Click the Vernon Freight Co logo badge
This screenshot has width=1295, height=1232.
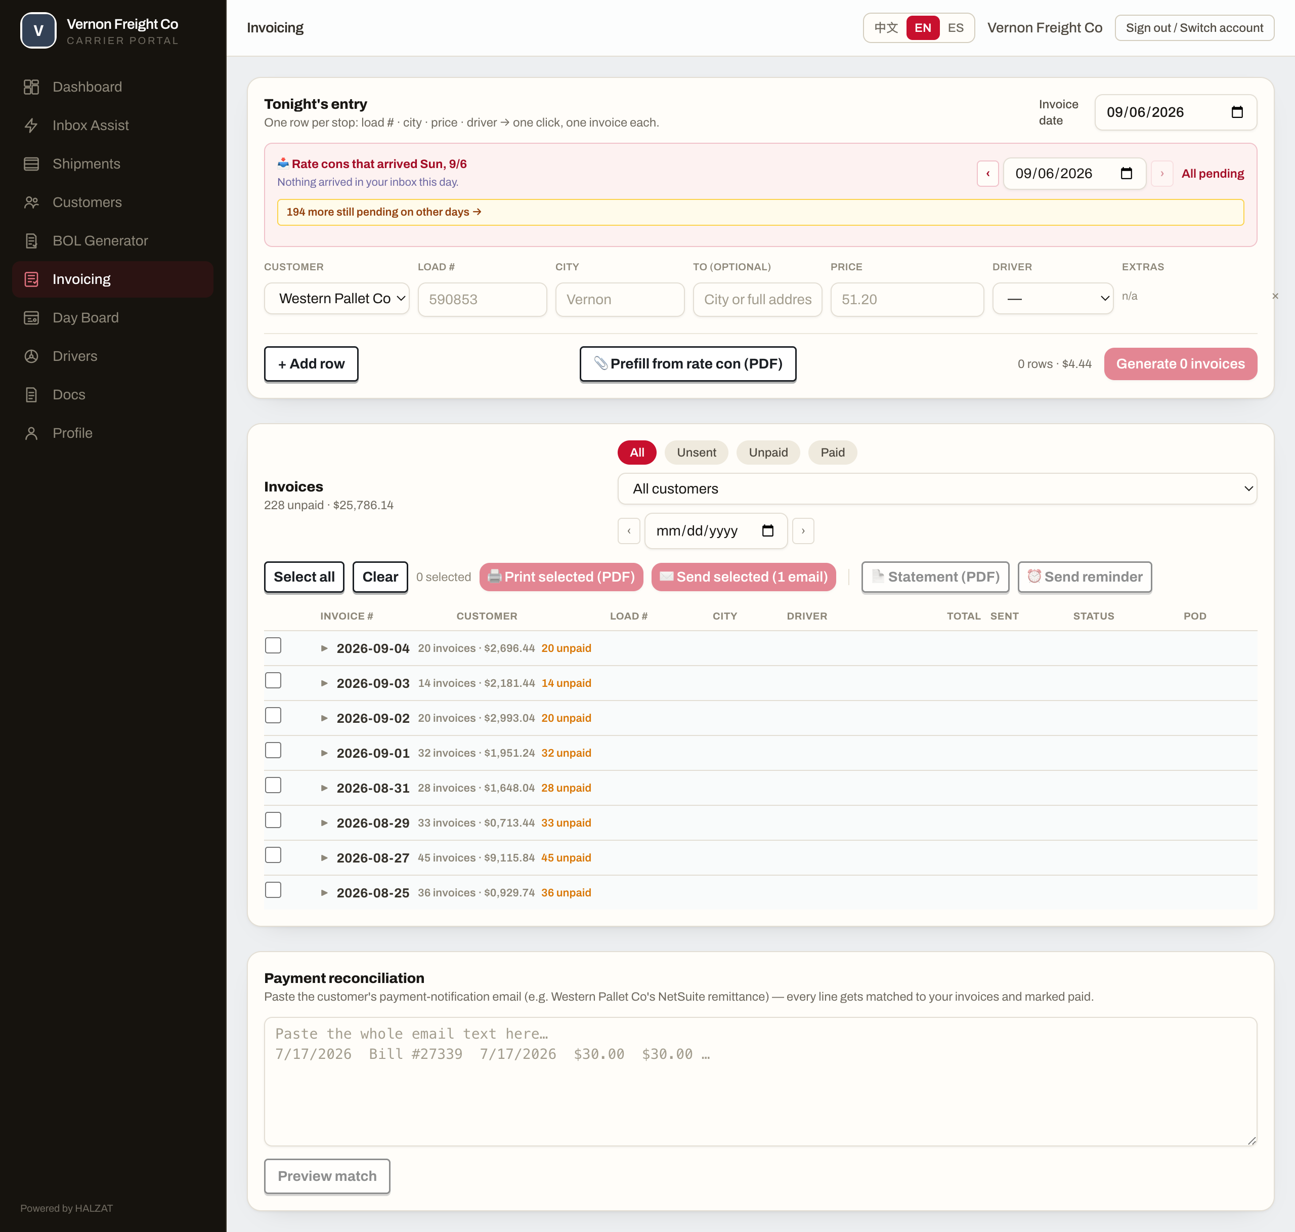(x=38, y=30)
